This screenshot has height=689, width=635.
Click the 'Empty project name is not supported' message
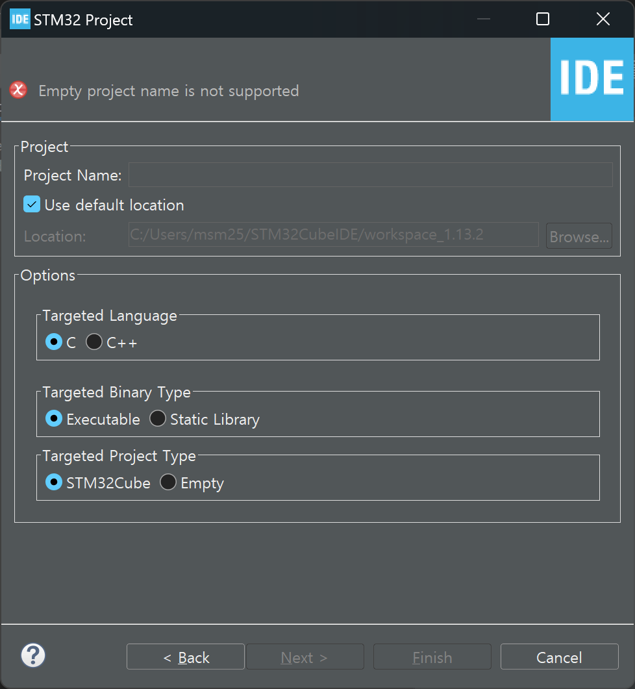pos(169,91)
